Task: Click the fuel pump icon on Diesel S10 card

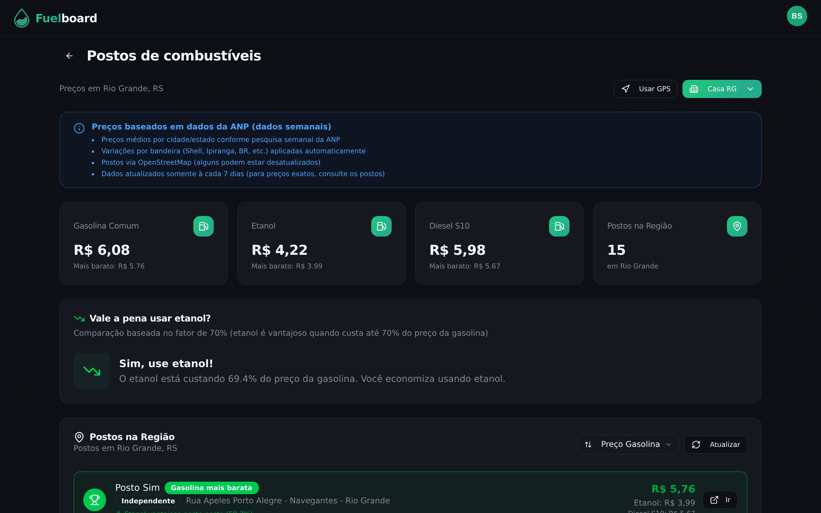Action: pos(559,226)
